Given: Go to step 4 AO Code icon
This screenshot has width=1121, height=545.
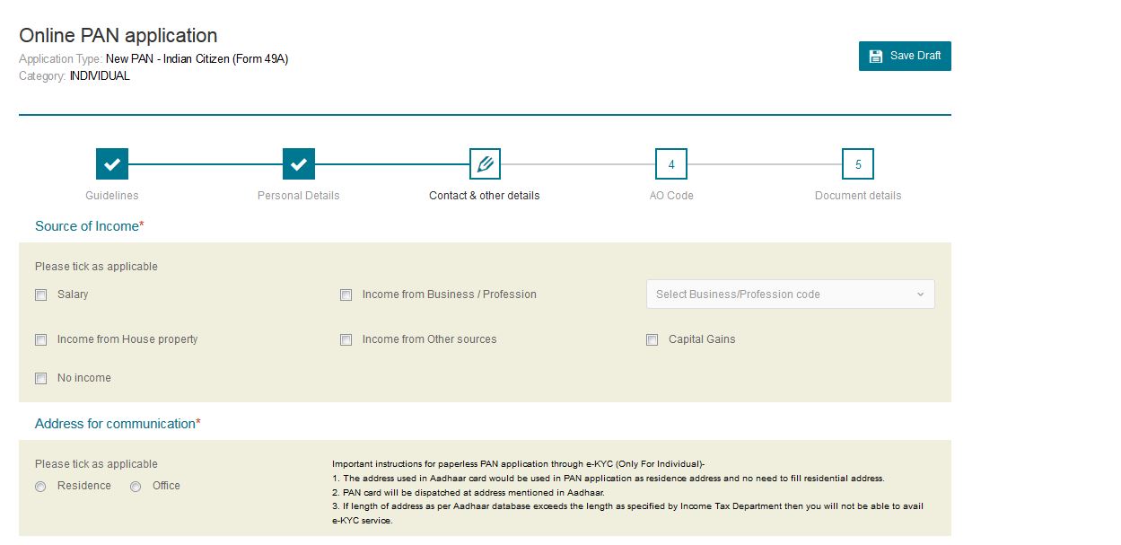Looking at the screenshot, I should tap(671, 164).
